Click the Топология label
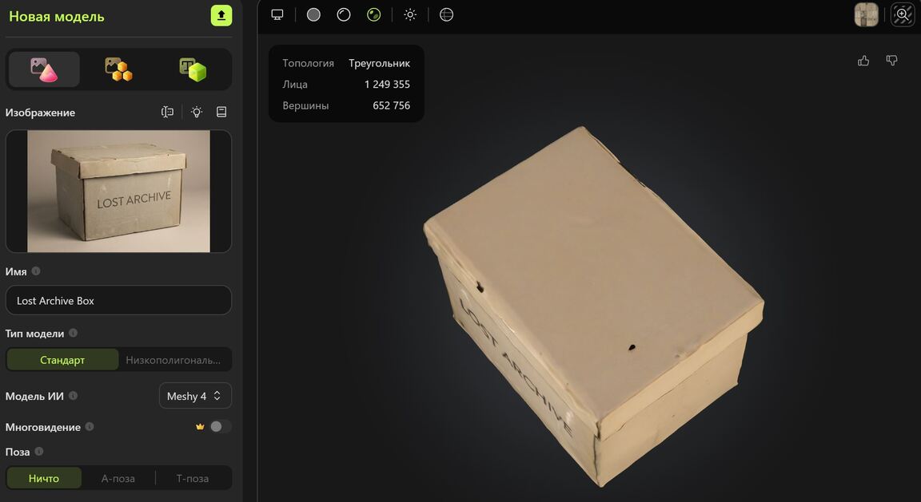921x502 pixels. point(308,63)
